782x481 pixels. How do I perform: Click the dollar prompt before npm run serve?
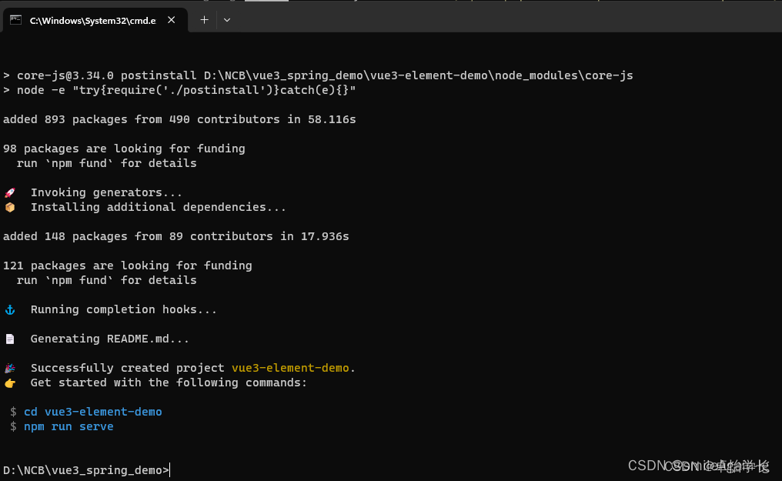pos(13,426)
